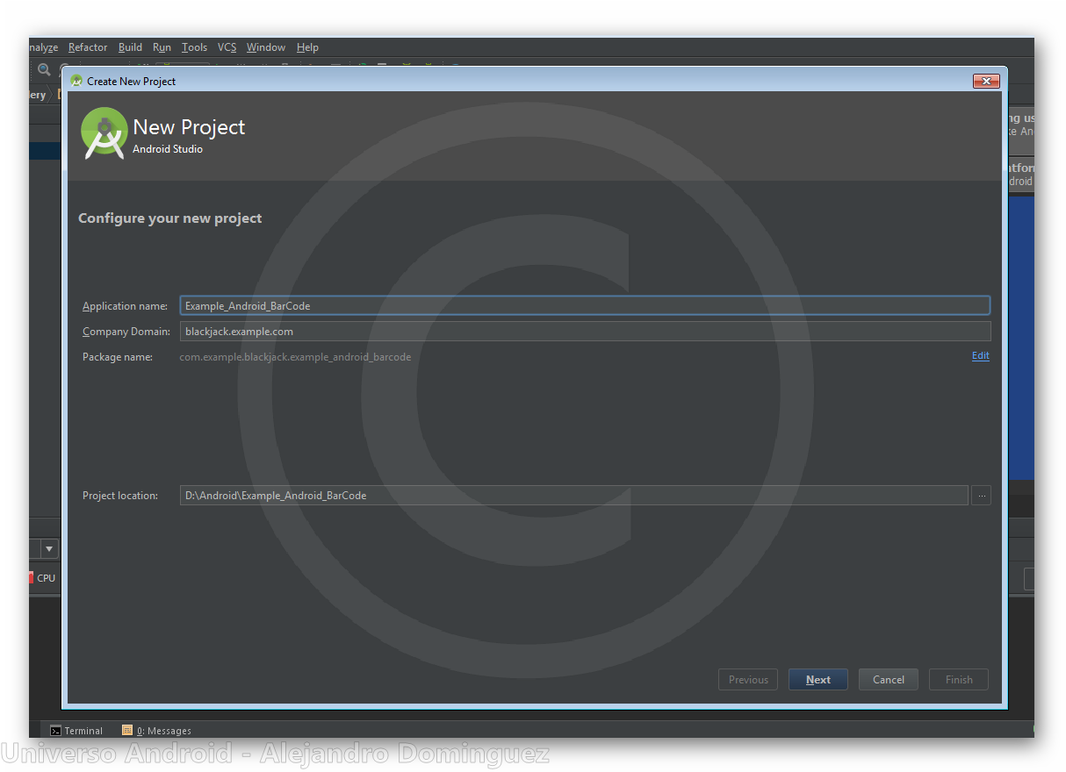
Task: Open the Help menu
Action: pos(307,47)
